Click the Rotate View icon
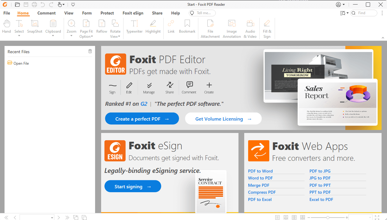 point(115,24)
